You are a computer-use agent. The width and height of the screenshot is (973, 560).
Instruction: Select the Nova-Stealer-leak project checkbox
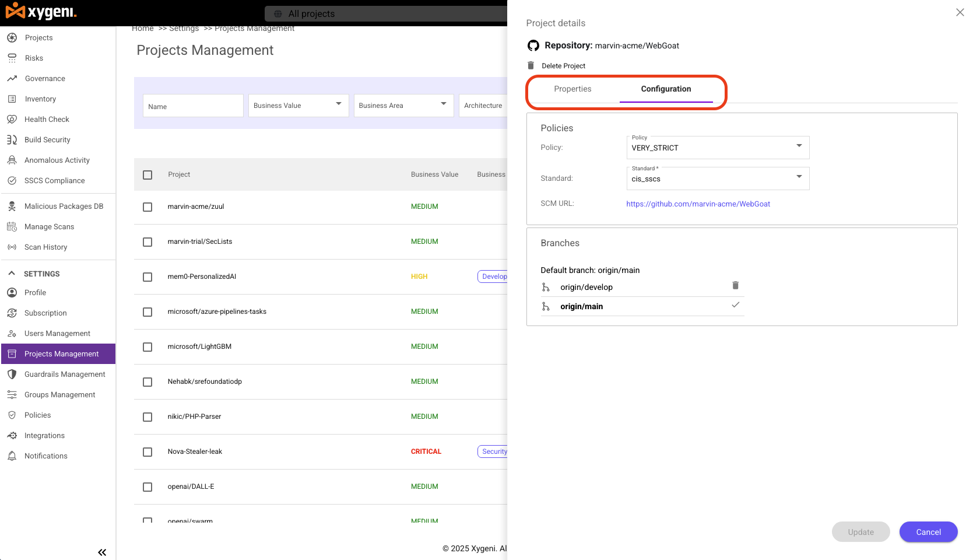(147, 452)
